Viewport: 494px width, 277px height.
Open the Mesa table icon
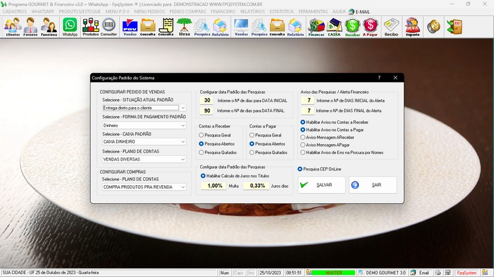click(184, 26)
